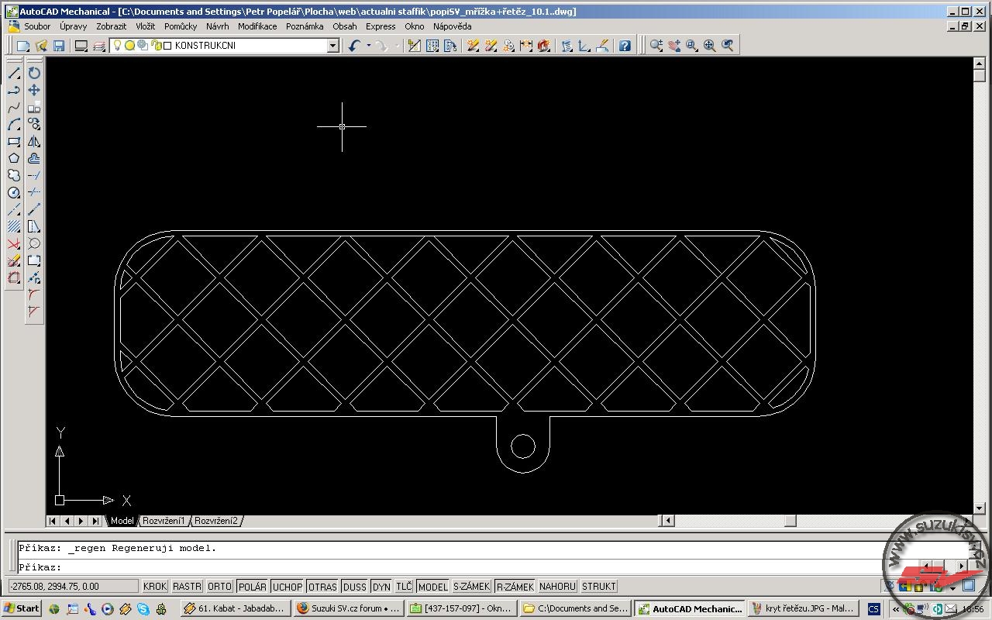Pick the Polygon drawing tool
Screen dimensions: 992x620
(x=14, y=158)
